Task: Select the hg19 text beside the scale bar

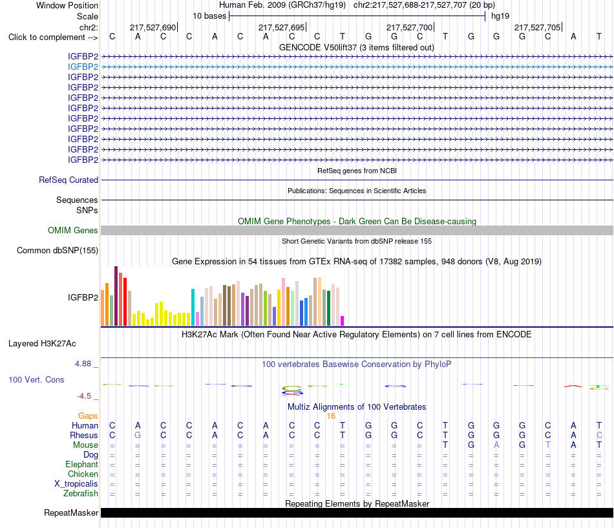Action: pyautogui.click(x=500, y=16)
